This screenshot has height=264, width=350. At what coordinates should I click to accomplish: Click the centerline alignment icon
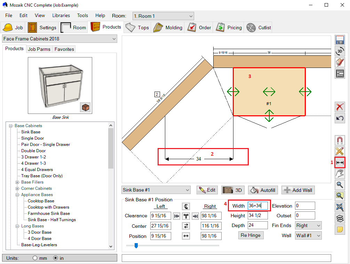(x=186, y=206)
